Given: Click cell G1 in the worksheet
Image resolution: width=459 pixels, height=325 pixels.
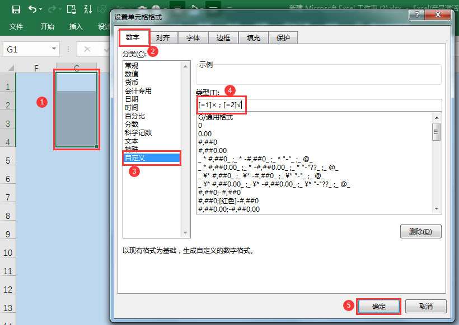Looking at the screenshot, I should tap(76, 82).
